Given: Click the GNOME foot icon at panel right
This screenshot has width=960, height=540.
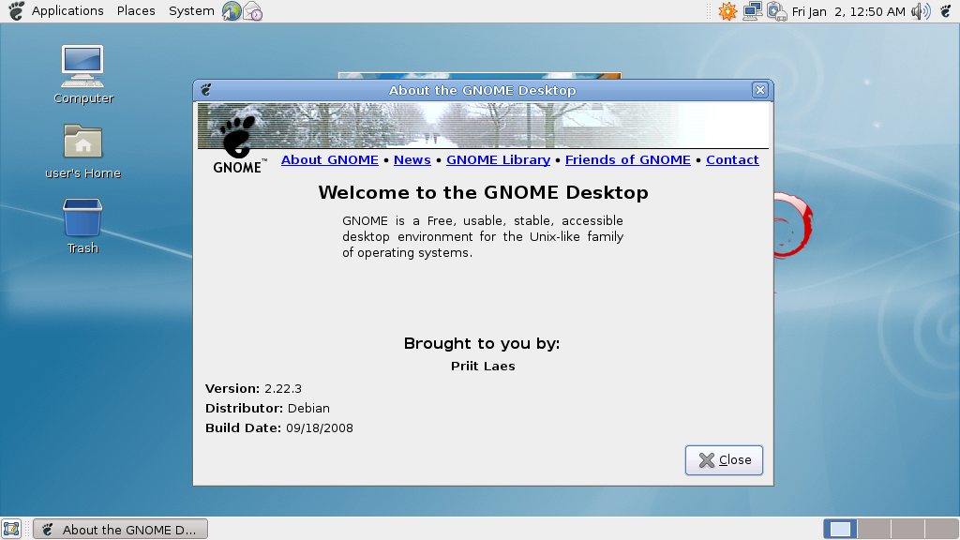Looking at the screenshot, I should tap(946, 11).
